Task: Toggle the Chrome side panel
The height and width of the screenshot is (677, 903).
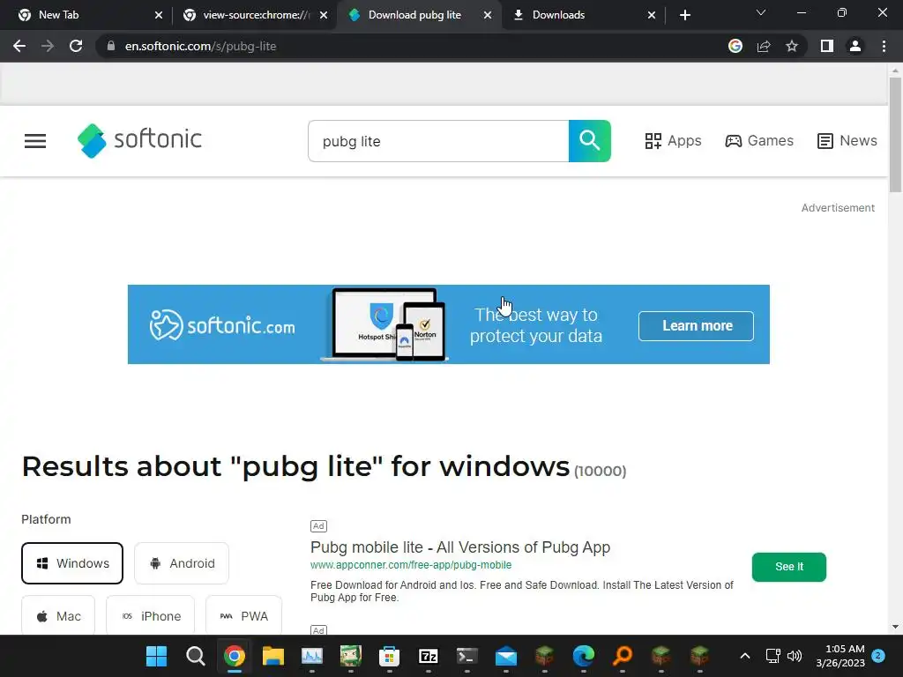Action: pos(827,46)
